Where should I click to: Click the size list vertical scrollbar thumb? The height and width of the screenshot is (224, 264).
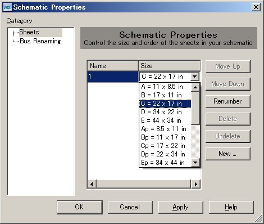[x=195, y=108]
